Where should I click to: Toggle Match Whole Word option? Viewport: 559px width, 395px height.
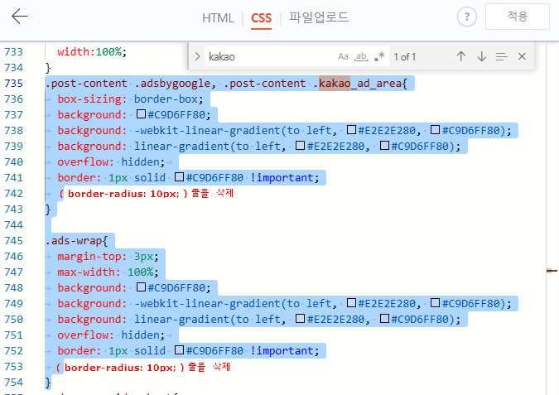click(361, 56)
